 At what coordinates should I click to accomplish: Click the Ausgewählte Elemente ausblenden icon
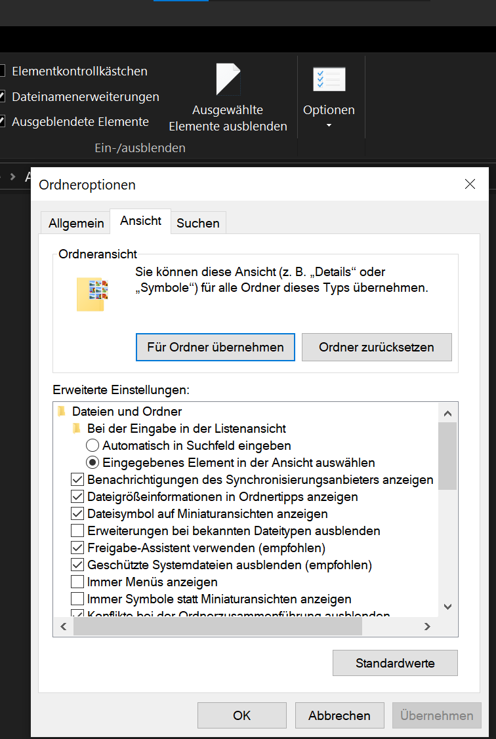(228, 80)
